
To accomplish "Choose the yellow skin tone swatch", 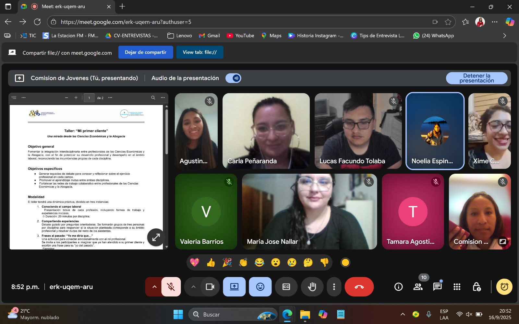I will [345, 262].
